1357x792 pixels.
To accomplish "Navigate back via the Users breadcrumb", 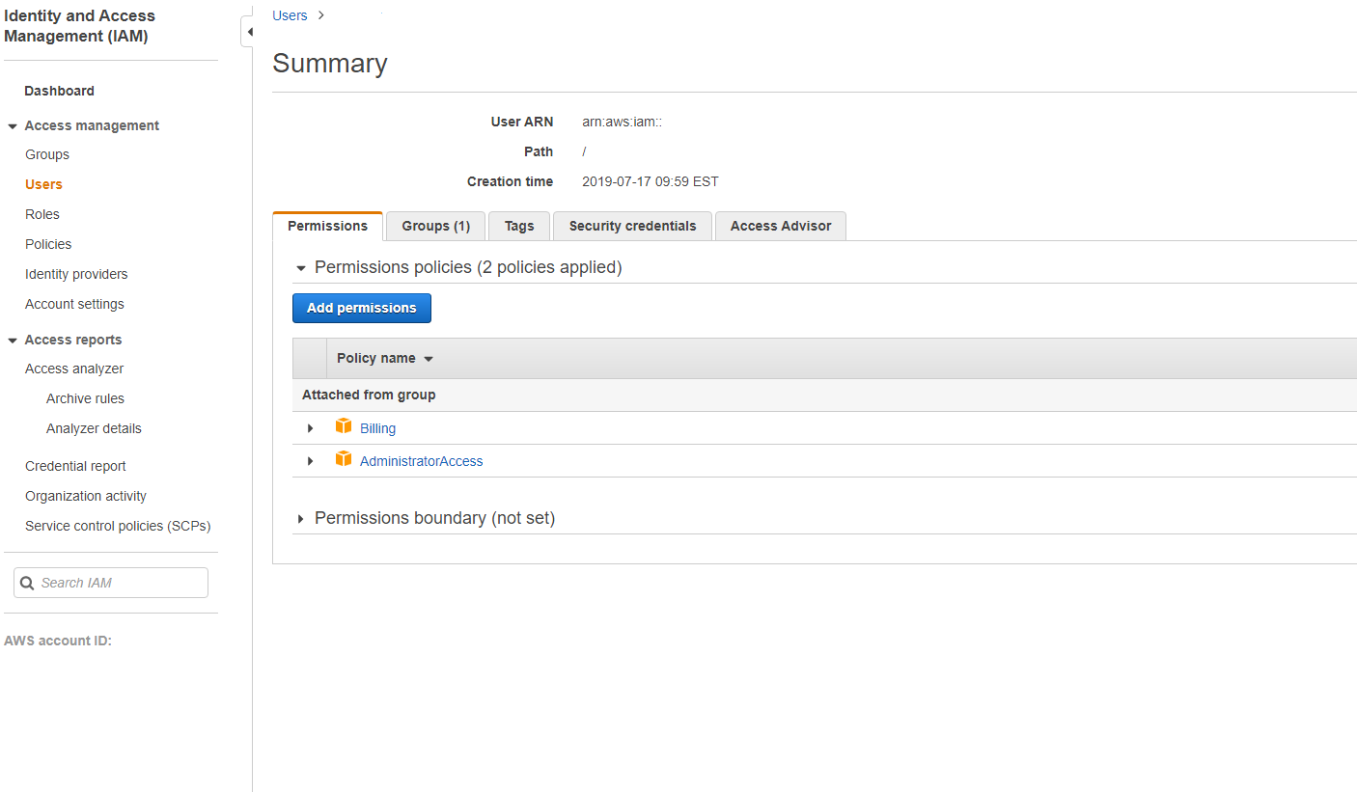I will pos(290,15).
